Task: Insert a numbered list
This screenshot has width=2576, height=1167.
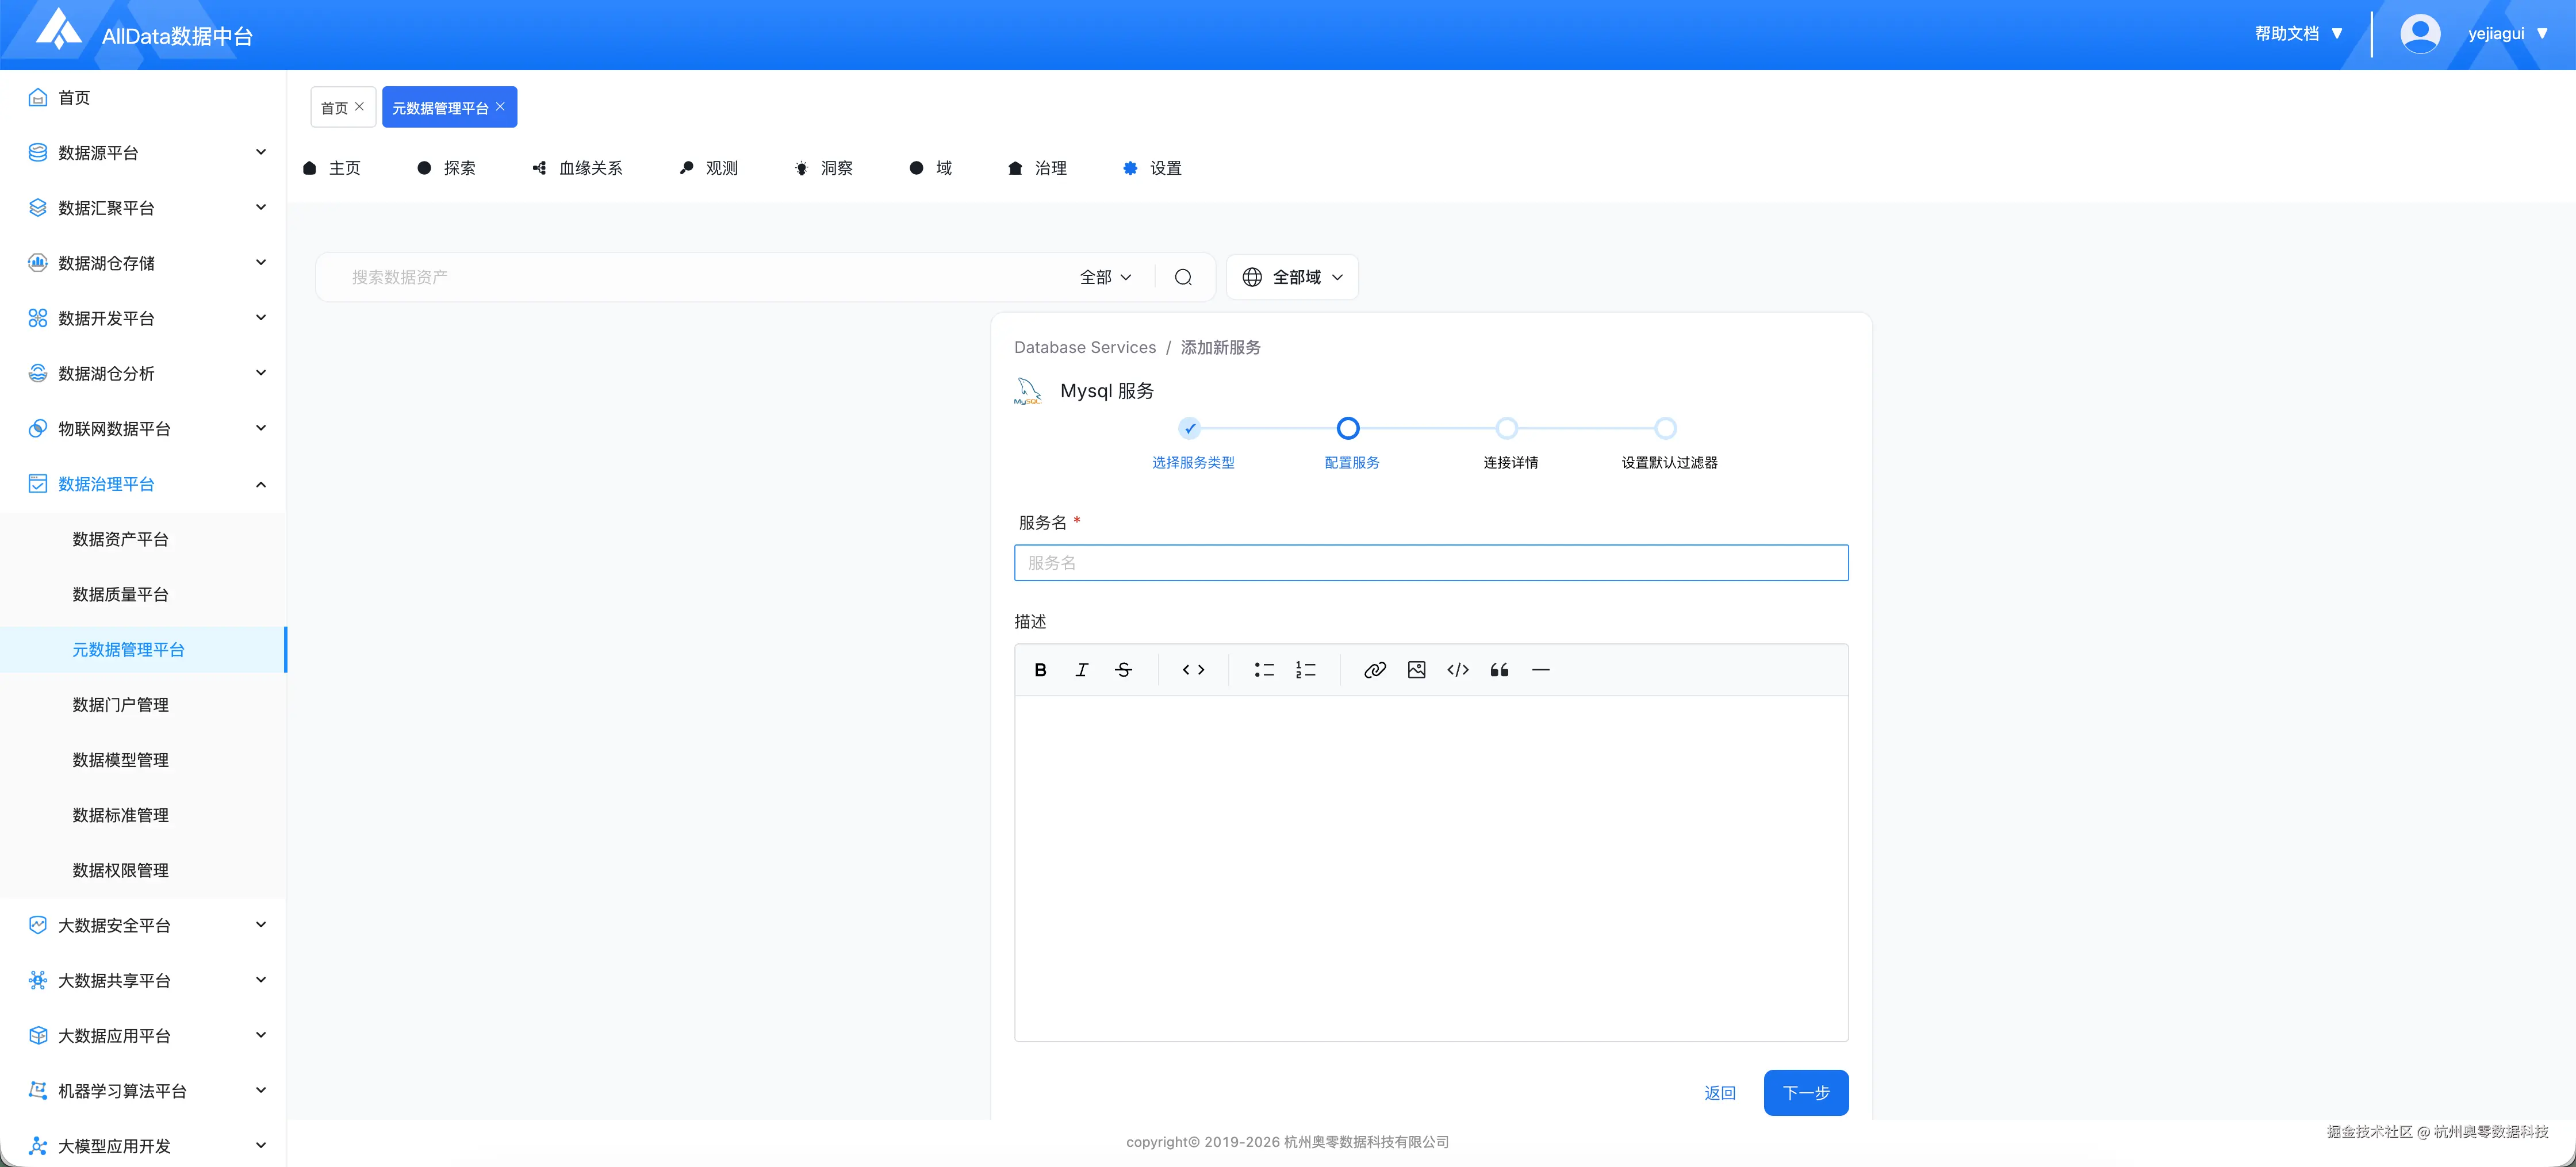Action: [x=1305, y=670]
